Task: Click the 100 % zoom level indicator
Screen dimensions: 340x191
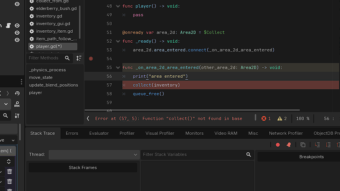Action: point(303,118)
